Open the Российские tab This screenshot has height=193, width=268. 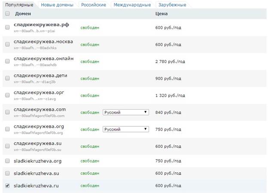pyautogui.click(x=94, y=5)
